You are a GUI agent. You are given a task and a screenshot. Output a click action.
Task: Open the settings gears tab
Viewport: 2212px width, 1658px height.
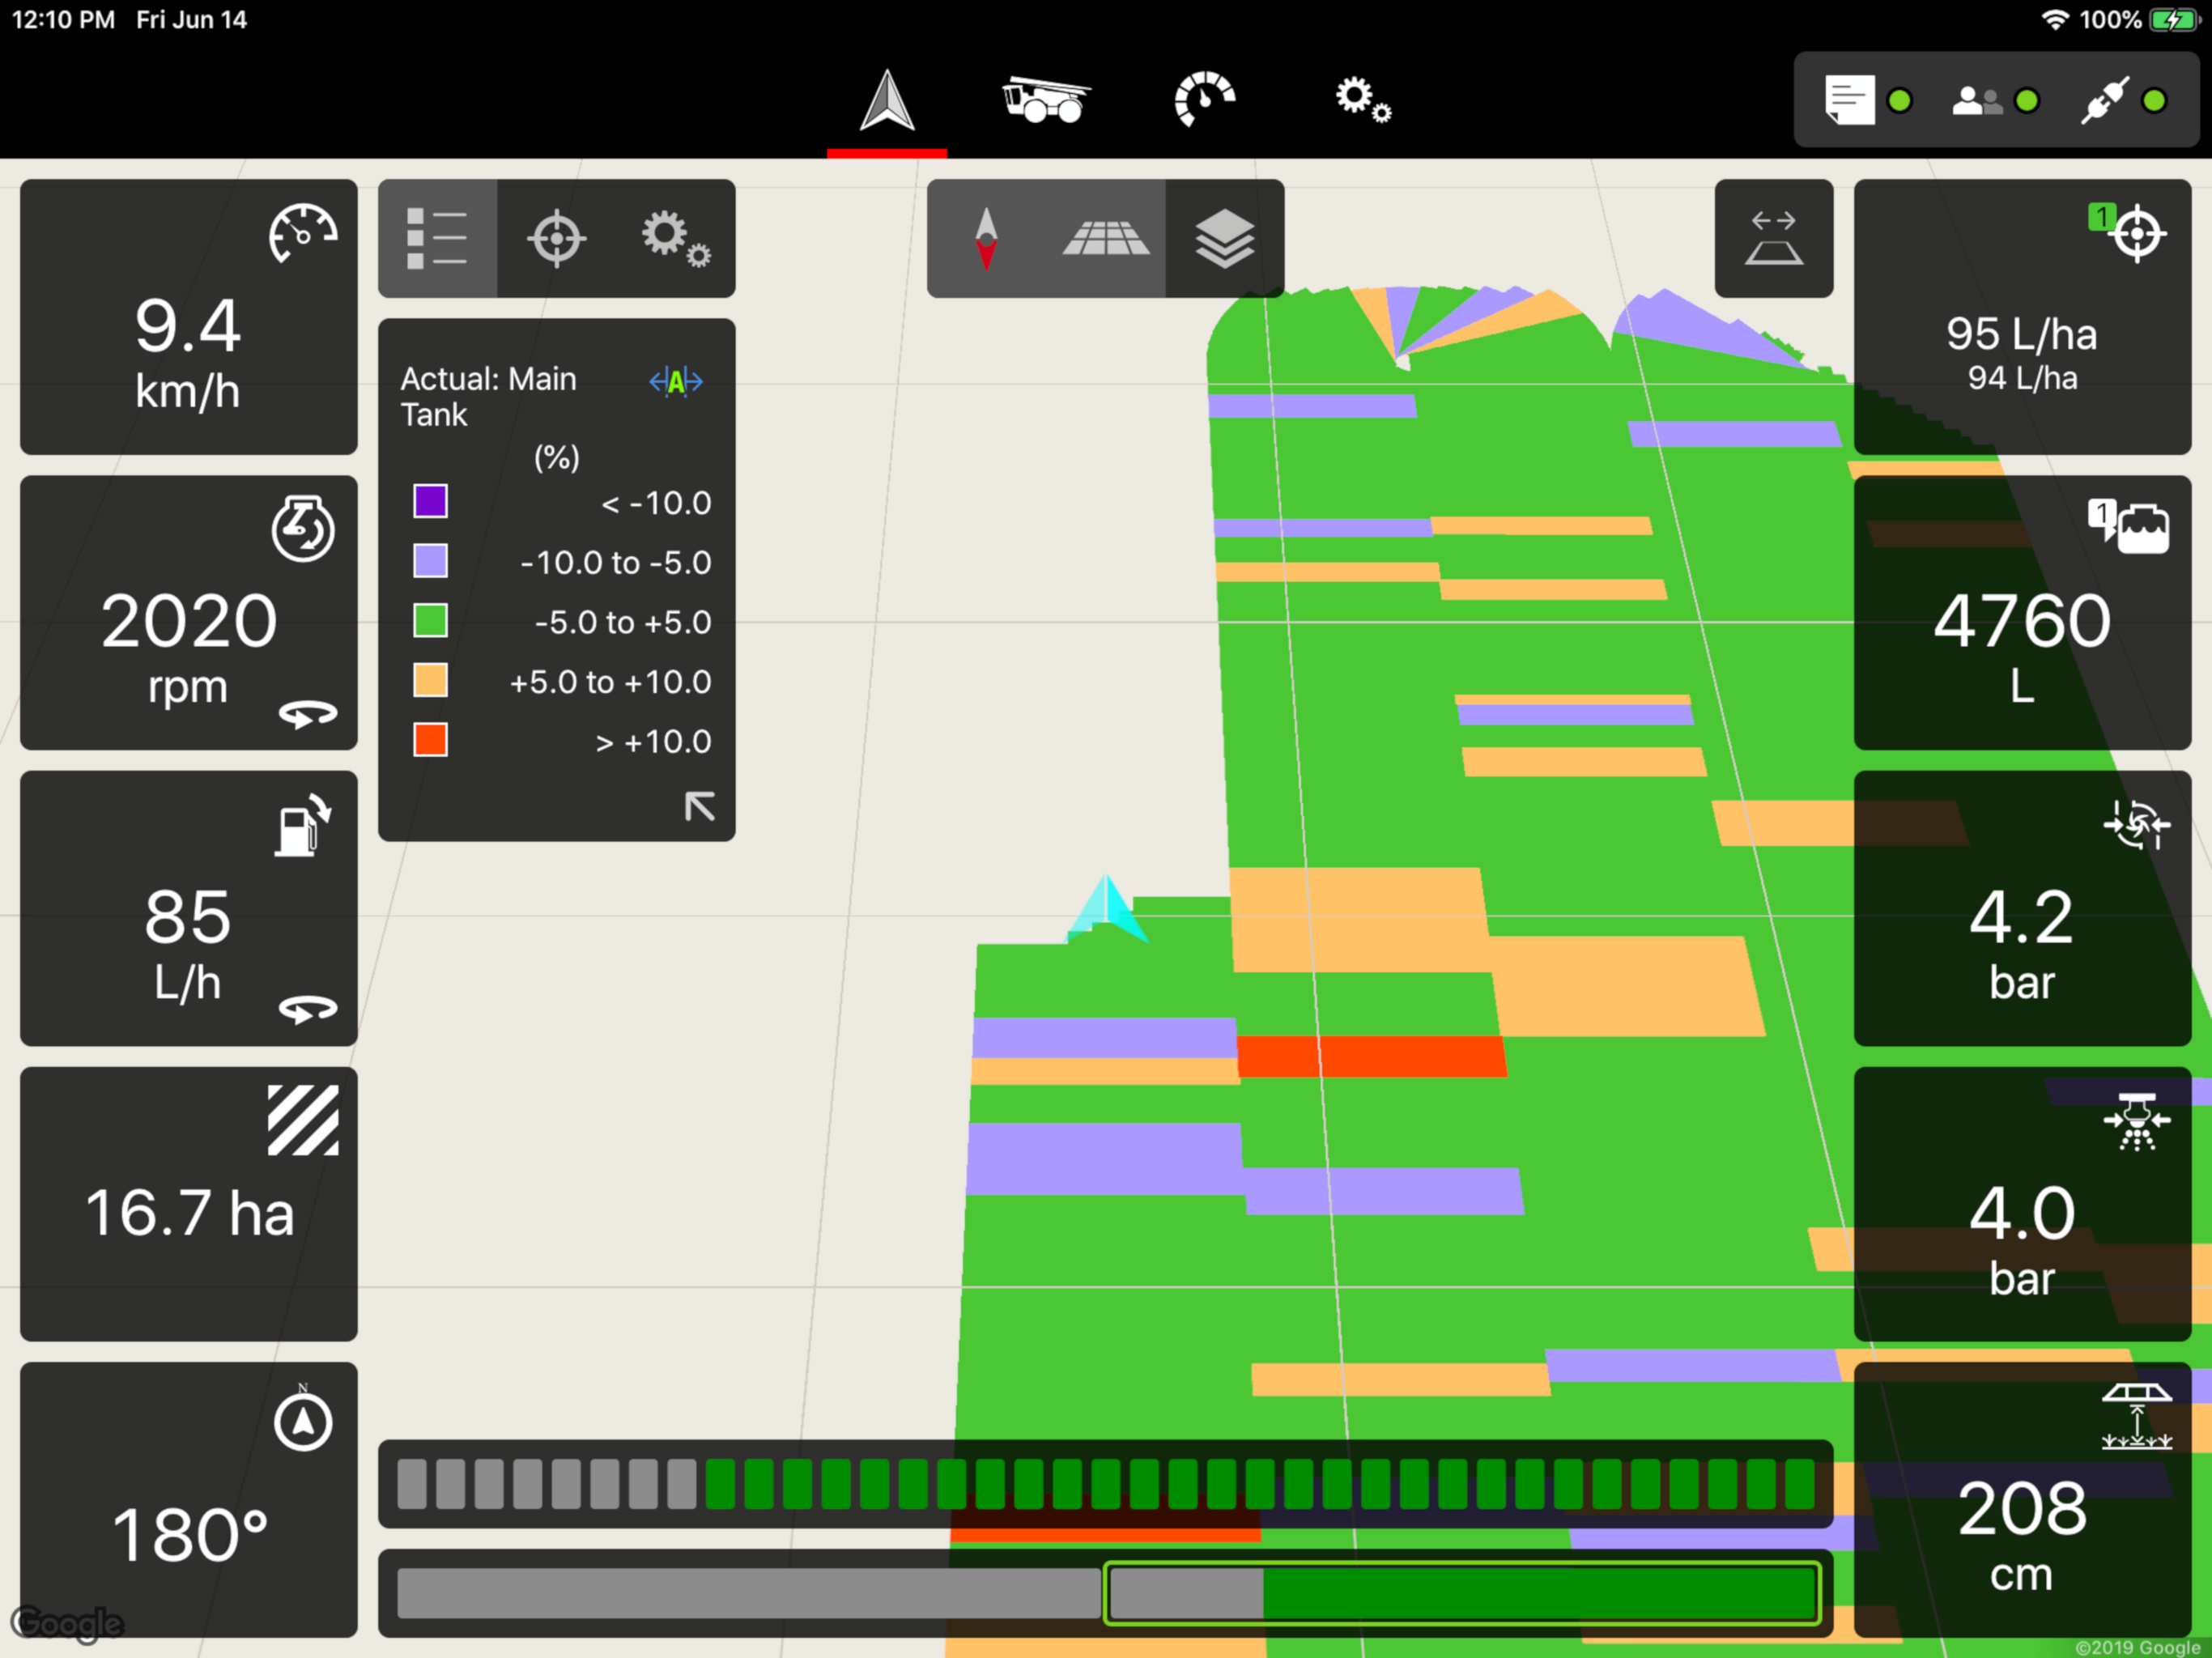coord(1363,100)
